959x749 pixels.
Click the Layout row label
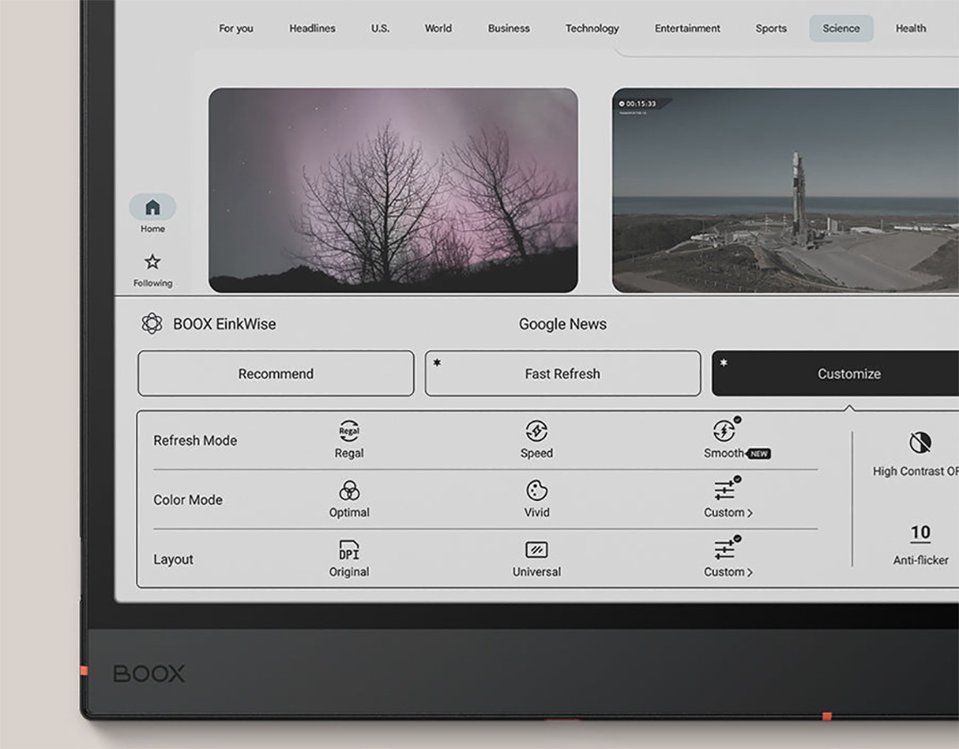tap(173, 559)
